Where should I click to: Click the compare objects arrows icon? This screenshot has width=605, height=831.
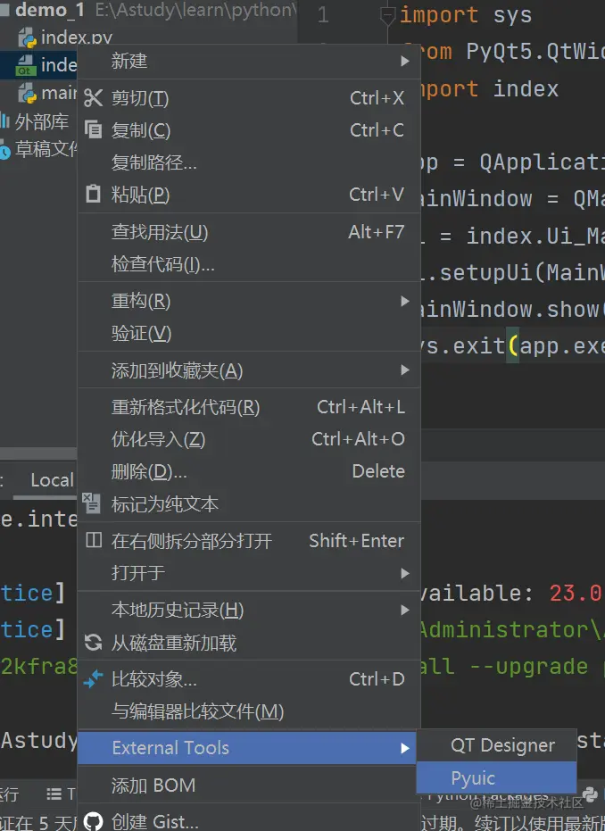[x=93, y=679]
